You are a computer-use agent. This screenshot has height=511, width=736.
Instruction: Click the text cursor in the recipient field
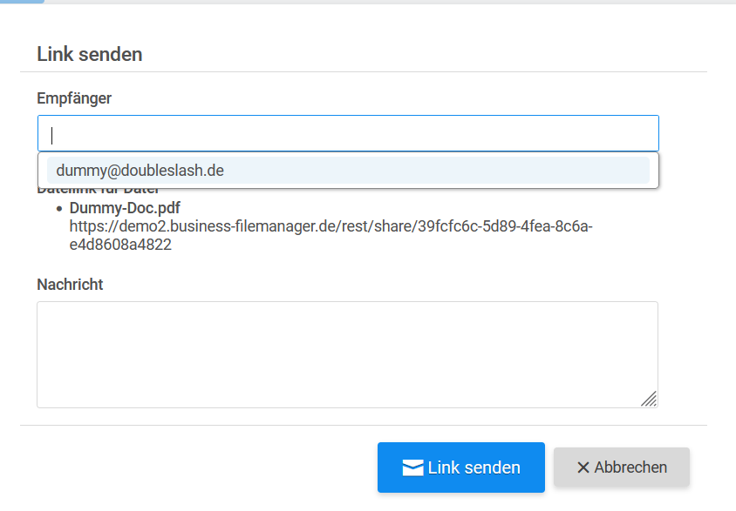(x=52, y=135)
